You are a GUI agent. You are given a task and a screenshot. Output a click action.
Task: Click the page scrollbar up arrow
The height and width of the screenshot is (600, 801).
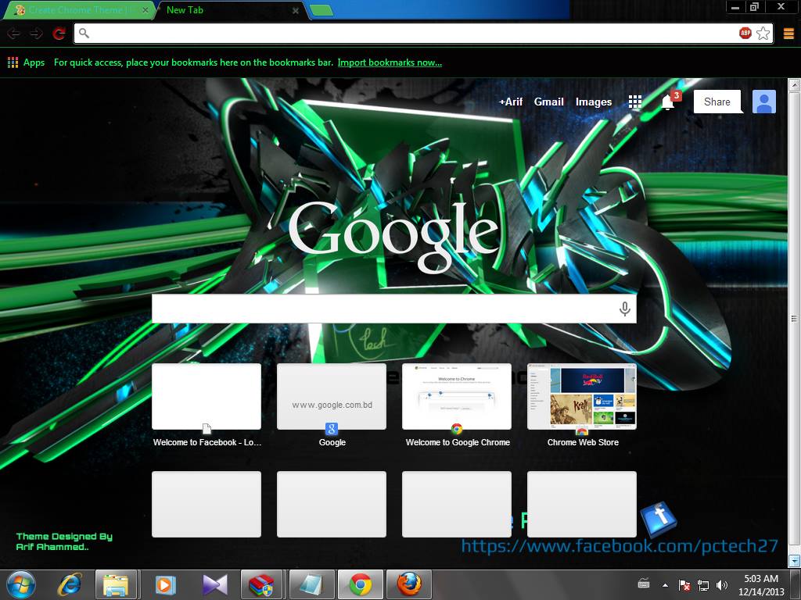795,84
